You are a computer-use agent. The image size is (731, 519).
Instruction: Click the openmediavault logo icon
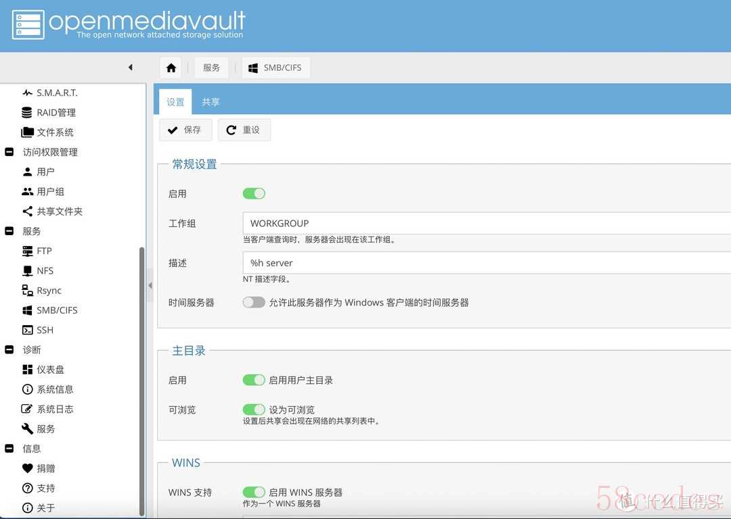[28, 25]
